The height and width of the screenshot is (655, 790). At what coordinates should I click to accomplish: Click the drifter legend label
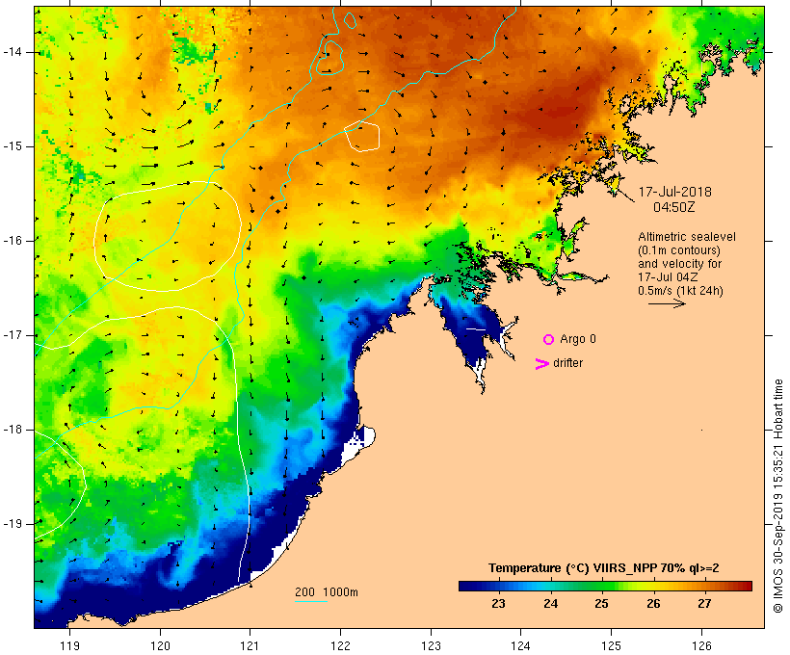(x=567, y=363)
